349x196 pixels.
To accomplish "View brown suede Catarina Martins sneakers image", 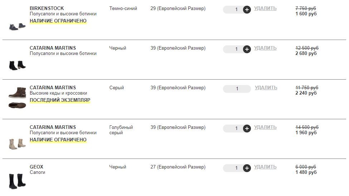I will (17, 98).
